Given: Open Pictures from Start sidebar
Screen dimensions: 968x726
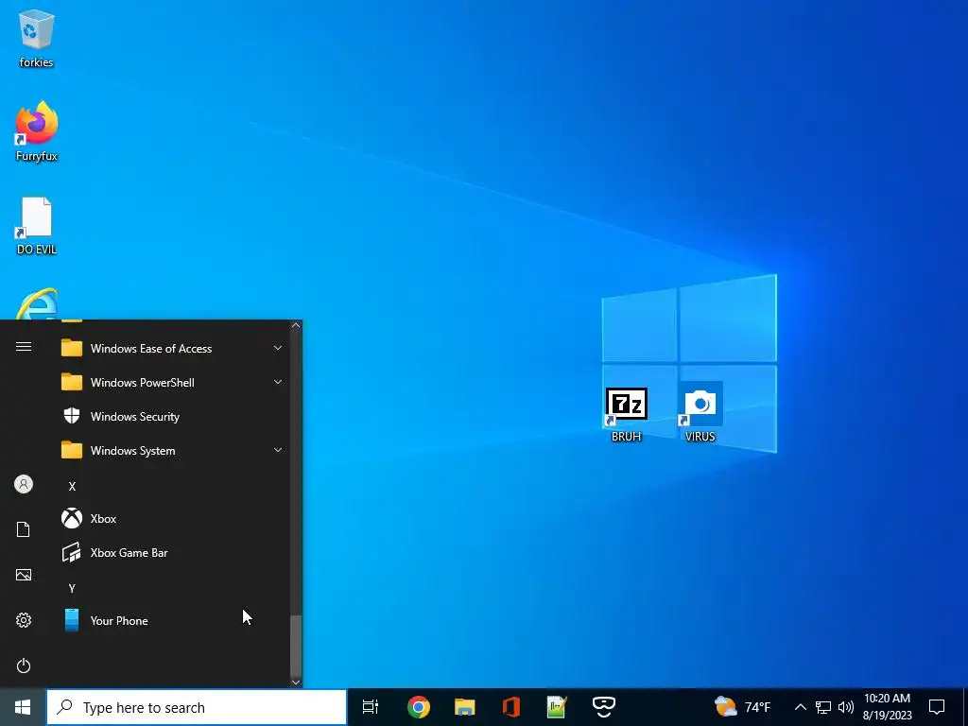Looking at the screenshot, I should pos(24,575).
